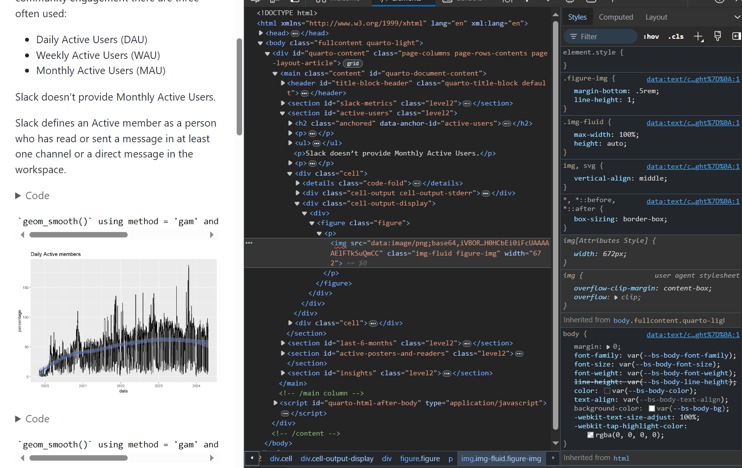This screenshot has height=468, width=742.
Task: Open source link for body rule
Action: 693,335
